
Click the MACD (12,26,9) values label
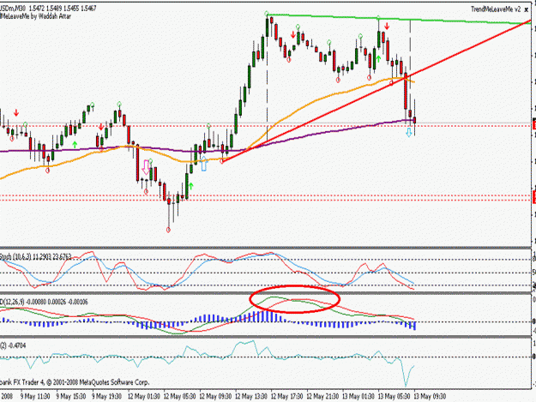44,302
